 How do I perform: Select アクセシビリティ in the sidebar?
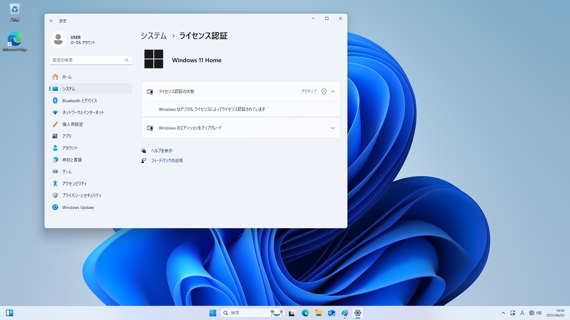(91, 183)
